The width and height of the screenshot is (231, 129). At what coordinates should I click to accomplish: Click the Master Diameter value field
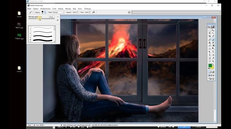point(52,17)
